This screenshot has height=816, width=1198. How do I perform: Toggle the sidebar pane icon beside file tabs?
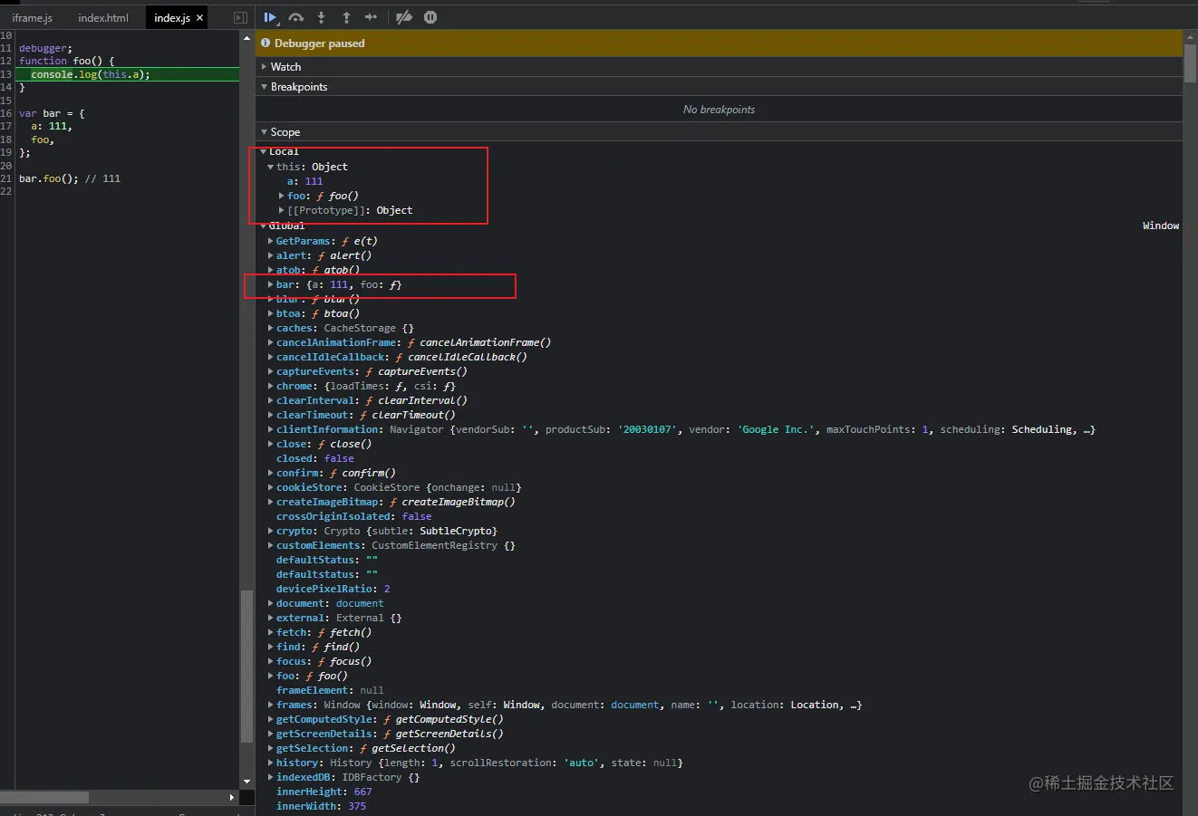click(x=240, y=17)
